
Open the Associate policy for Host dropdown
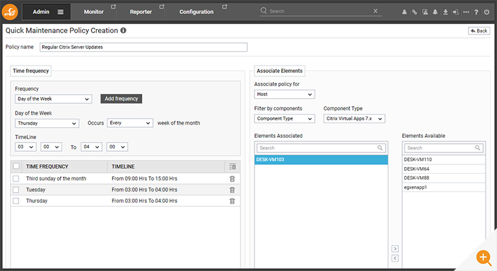(285, 95)
